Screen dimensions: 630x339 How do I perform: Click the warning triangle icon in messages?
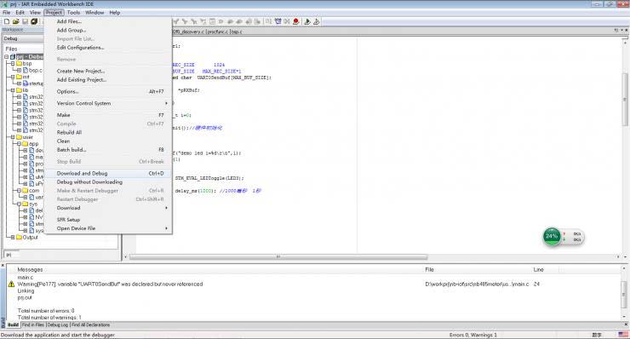(x=11, y=284)
